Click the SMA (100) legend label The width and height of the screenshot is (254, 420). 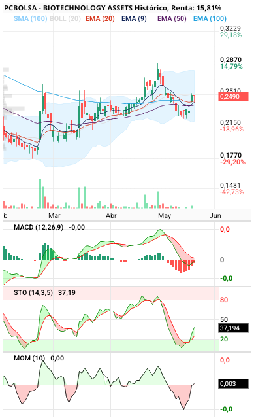tap(30, 19)
